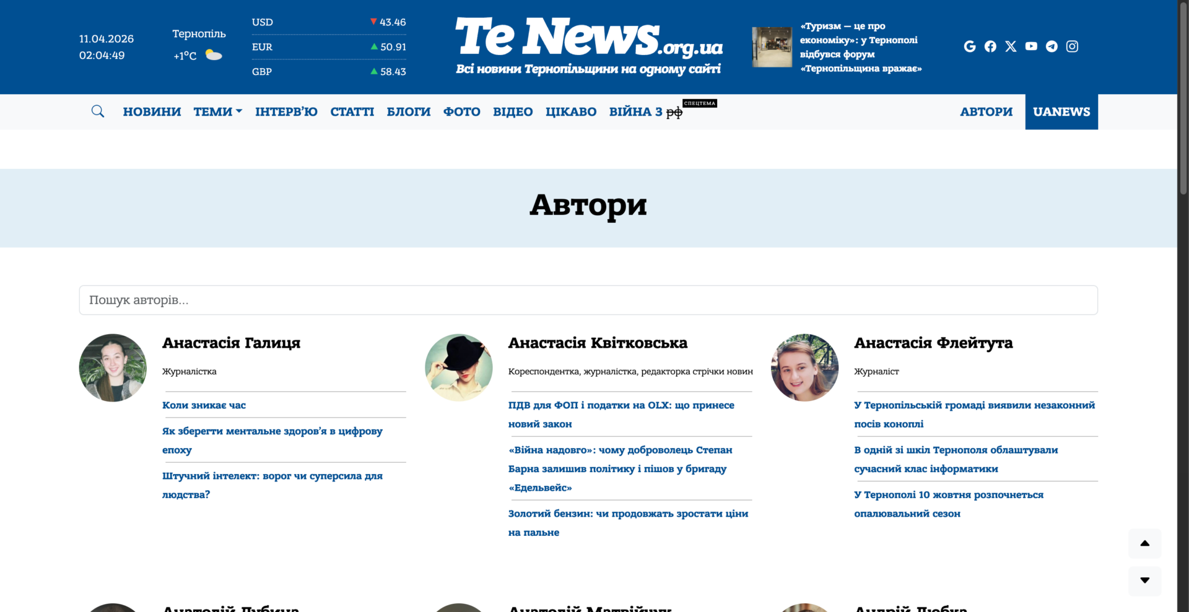The image size is (1189, 612).
Task: Click the search magnifier icon
Action: 98,111
